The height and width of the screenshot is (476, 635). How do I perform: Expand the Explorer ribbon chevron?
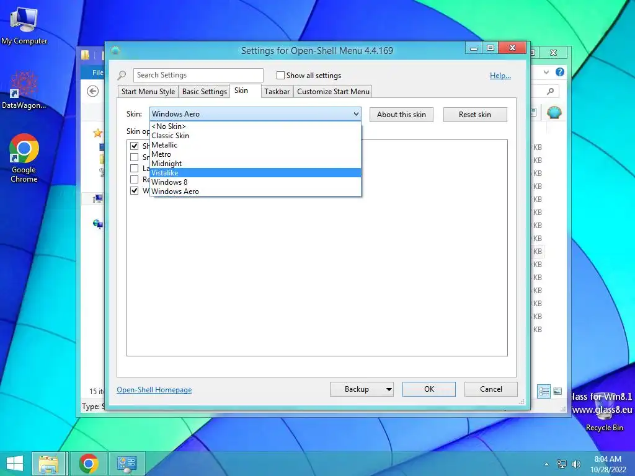pos(546,72)
